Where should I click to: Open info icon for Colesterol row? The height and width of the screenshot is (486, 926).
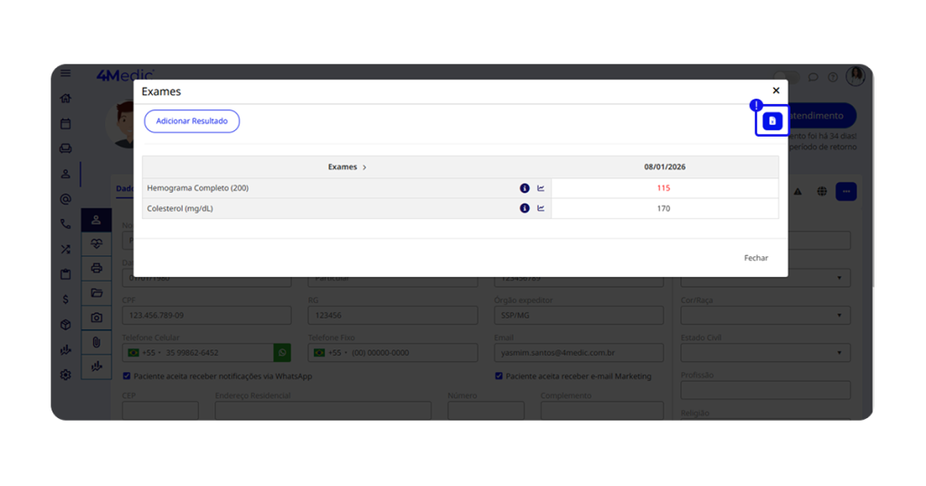524,208
